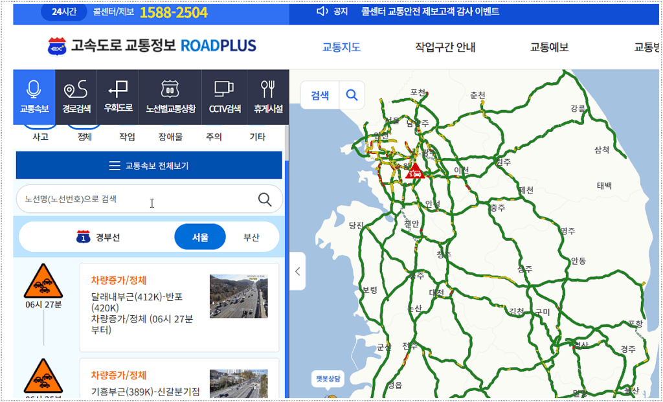Image resolution: width=663 pixels, height=402 pixels.
Task: Click the magnifier icon beside map 검색
Action: [352, 95]
